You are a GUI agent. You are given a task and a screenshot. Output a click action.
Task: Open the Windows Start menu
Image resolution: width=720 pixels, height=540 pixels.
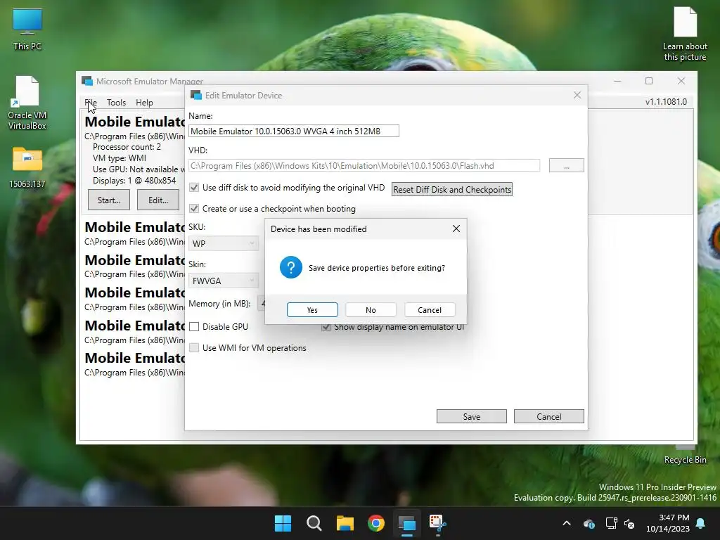(x=283, y=523)
